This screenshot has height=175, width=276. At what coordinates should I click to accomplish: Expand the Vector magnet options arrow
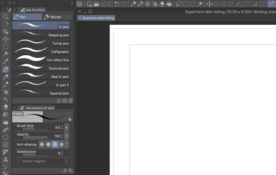click(x=67, y=161)
